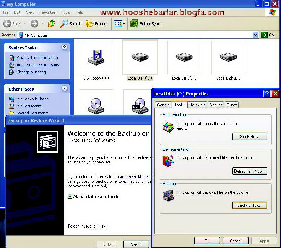Viewport: 281px width, 248px height.
Task: Select the 3.5 Floppy (A:) drive icon
Action: click(x=96, y=58)
